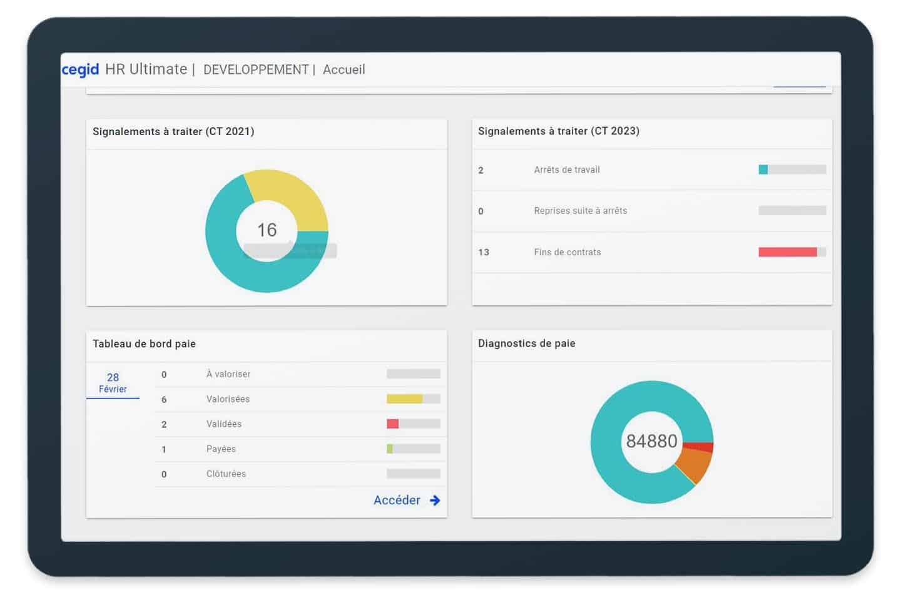
Task: Click the orange segment of Diagnostics de paie donut
Action: [695, 465]
